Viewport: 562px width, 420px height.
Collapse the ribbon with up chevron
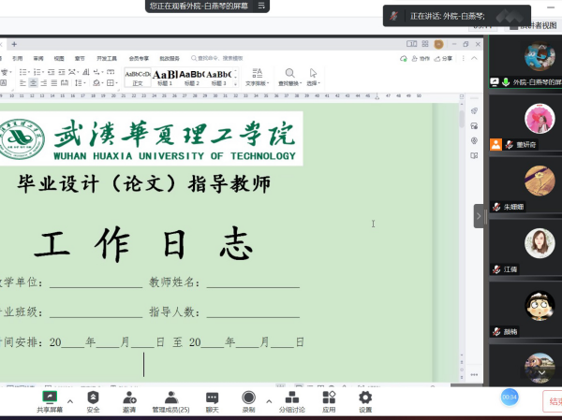click(474, 58)
